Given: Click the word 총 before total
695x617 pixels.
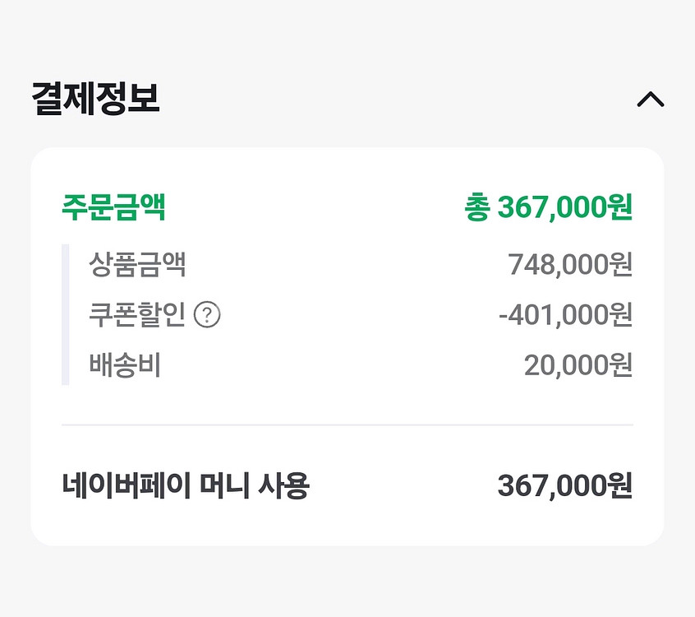Looking at the screenshot, I should click(476, 207).
